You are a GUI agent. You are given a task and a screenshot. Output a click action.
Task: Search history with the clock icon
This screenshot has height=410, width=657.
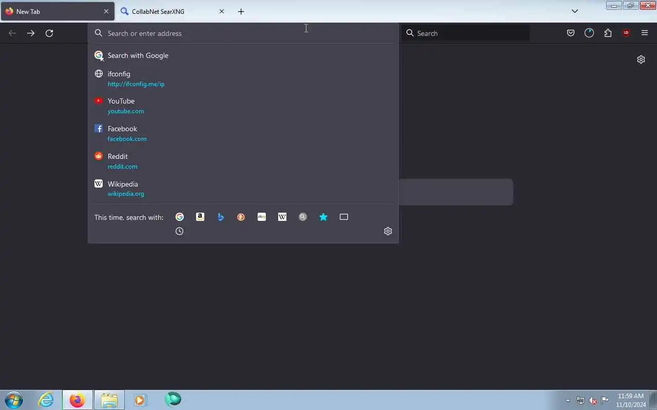point(180,231)
